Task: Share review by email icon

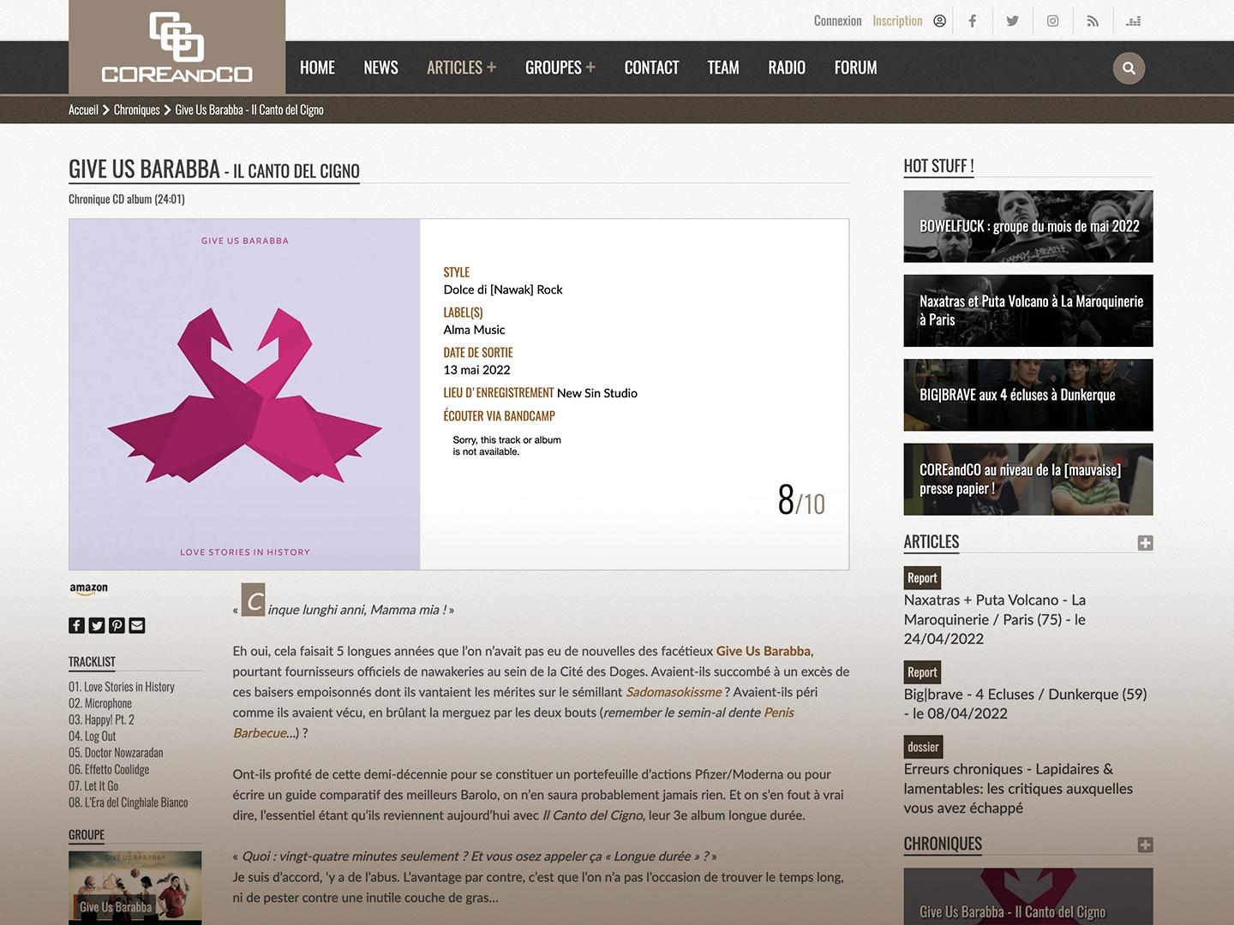Action: tap(137, 625)
